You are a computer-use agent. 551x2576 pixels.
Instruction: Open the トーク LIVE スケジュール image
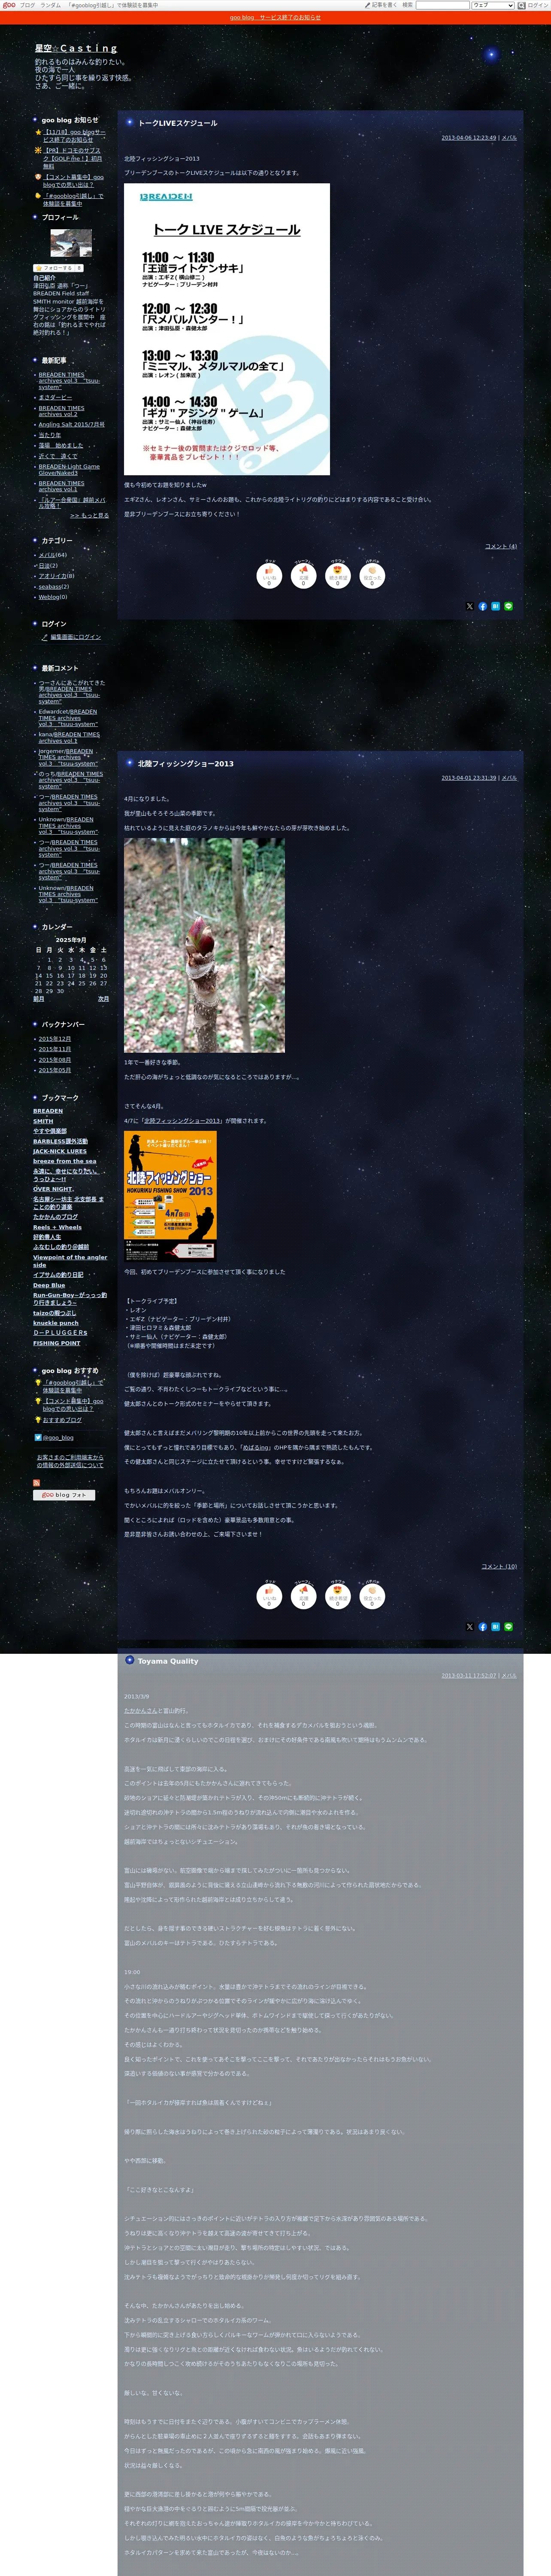coord(227,329)
